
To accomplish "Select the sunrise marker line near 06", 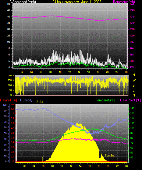I will [42, 159].
